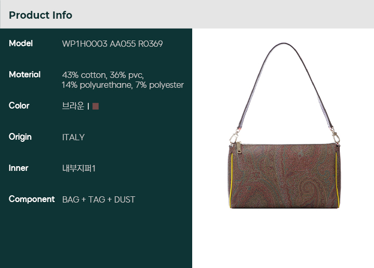Click the 43% cotton, 36% pvc text
Image resolution: width=374 pixels, height=268 pixels.
103,75
